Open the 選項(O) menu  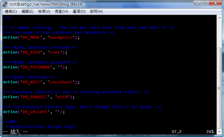(79, 12)
